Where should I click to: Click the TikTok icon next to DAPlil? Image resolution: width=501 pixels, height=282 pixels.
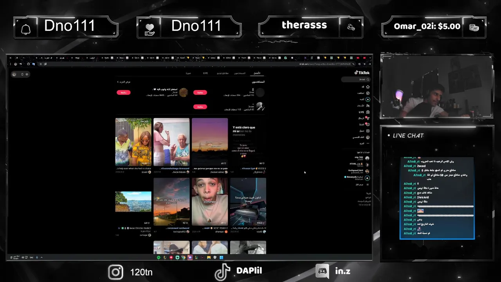click(x=223, y=272)
